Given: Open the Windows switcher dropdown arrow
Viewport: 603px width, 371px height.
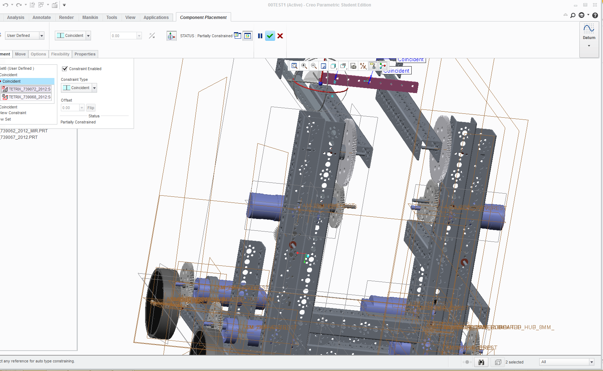Looking at the screenshot, I should pos(48,5).
